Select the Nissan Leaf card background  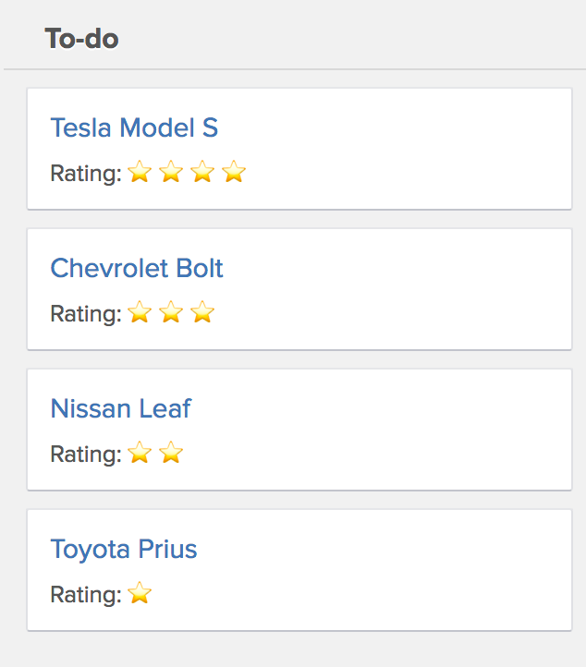point(299,430)
